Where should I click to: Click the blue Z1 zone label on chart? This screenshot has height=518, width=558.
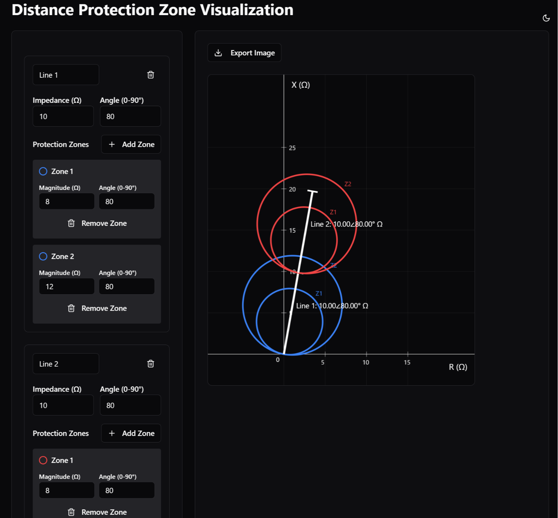319,294
